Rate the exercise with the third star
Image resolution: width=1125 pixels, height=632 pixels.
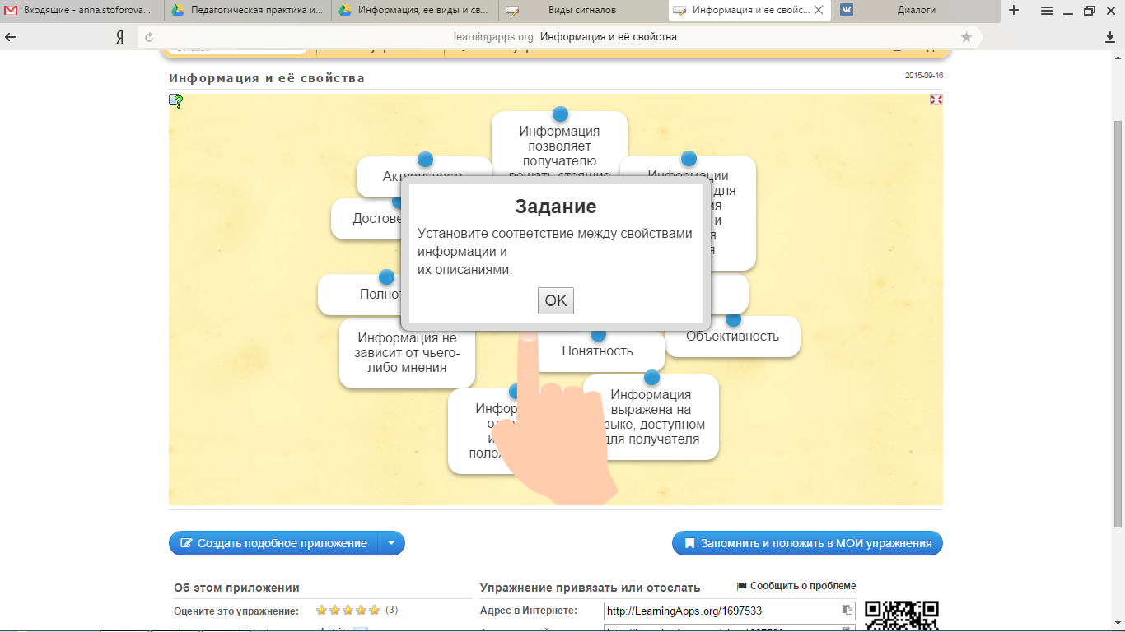348,611
